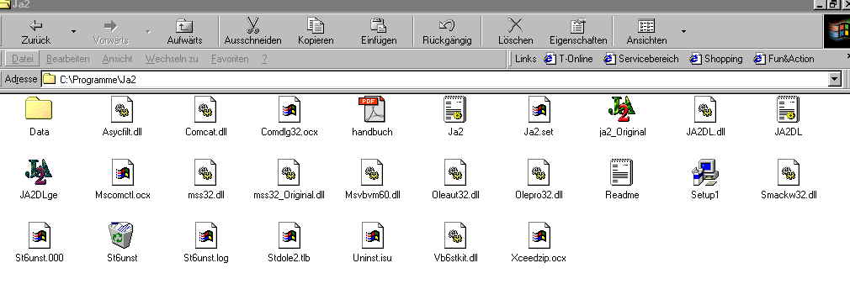Select the JA2DLge application icon
This screenshot has width=850, height=305.
tap(39, 179)
